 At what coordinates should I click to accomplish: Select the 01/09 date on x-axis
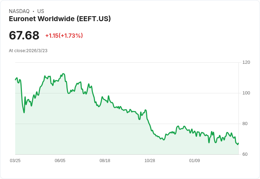195,161
